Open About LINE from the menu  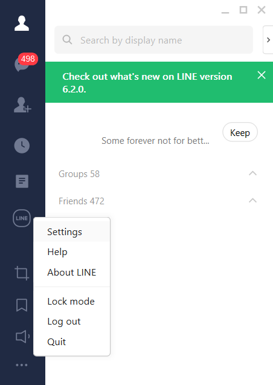pyautogui.click(x=72, y=273)
